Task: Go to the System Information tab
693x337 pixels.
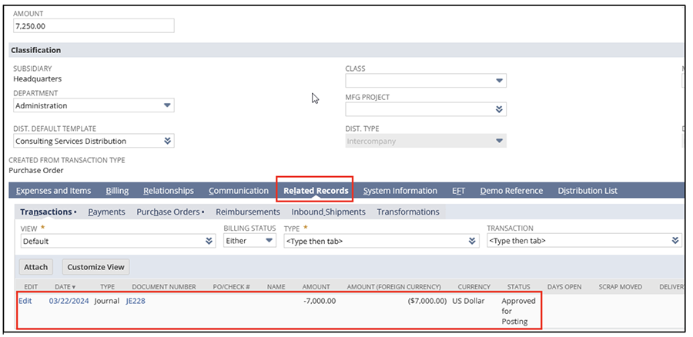Action: pos(400,191)
